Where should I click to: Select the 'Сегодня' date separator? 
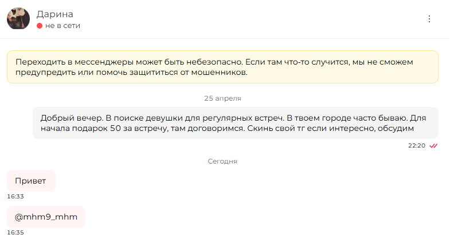coord(222,161)
